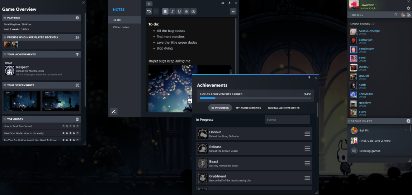Toggle strikethrough formatting in Notes

pos(186,11)
